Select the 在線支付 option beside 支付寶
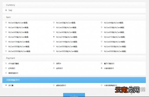Screen dimensions: 149x97 (x=54, y=85)
